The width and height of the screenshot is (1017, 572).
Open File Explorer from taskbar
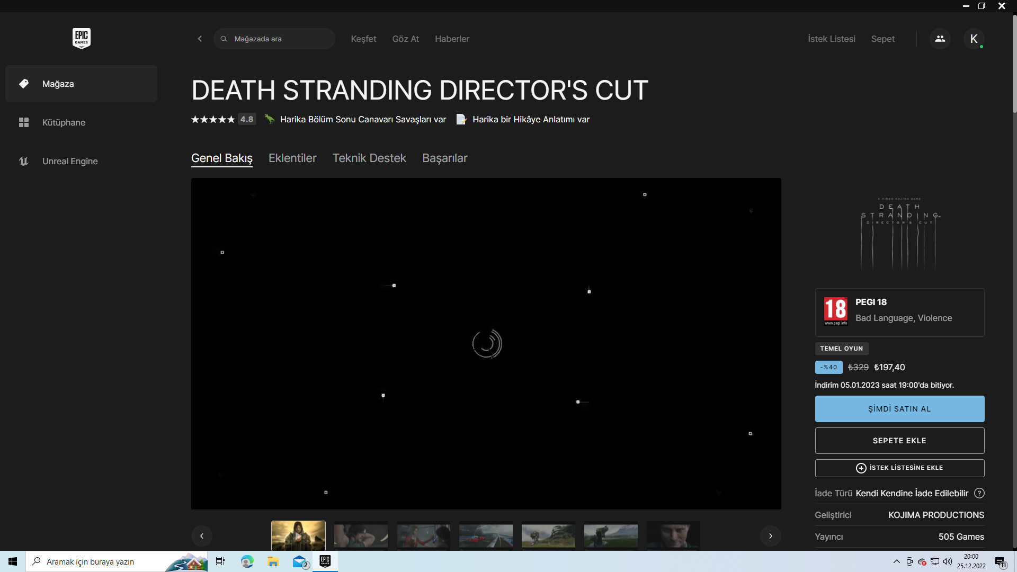coord(273,561)
